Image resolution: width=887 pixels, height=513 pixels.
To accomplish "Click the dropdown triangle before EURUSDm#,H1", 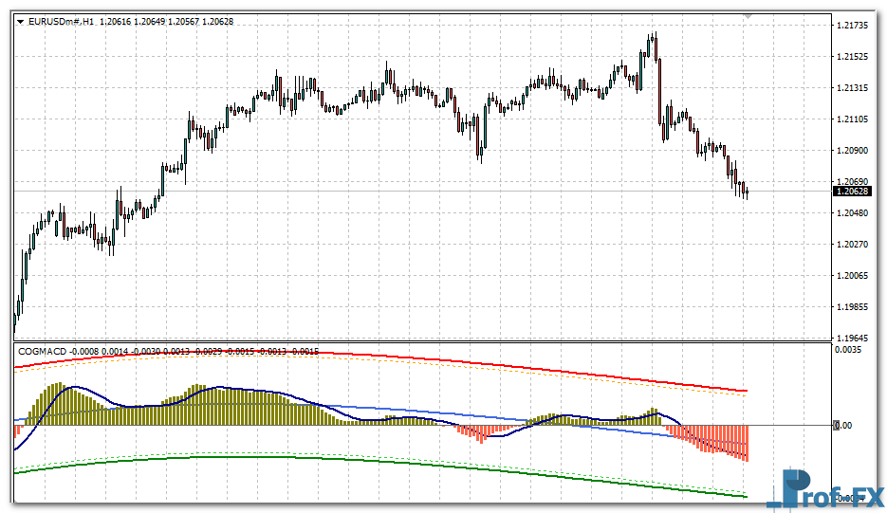I will coord(21,21).
